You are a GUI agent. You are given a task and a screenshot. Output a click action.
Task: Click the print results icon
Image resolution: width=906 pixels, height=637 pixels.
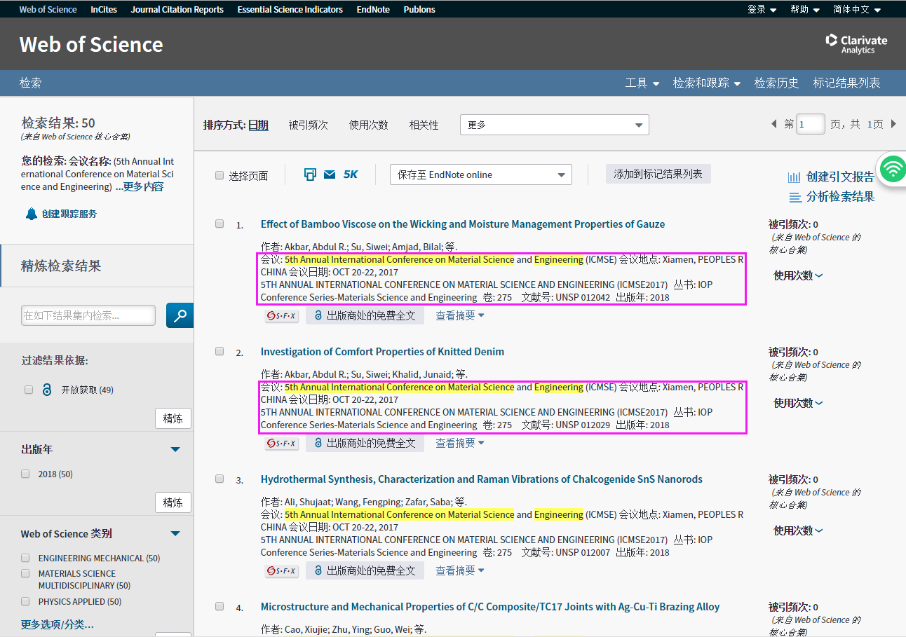[x=310, y=174]
